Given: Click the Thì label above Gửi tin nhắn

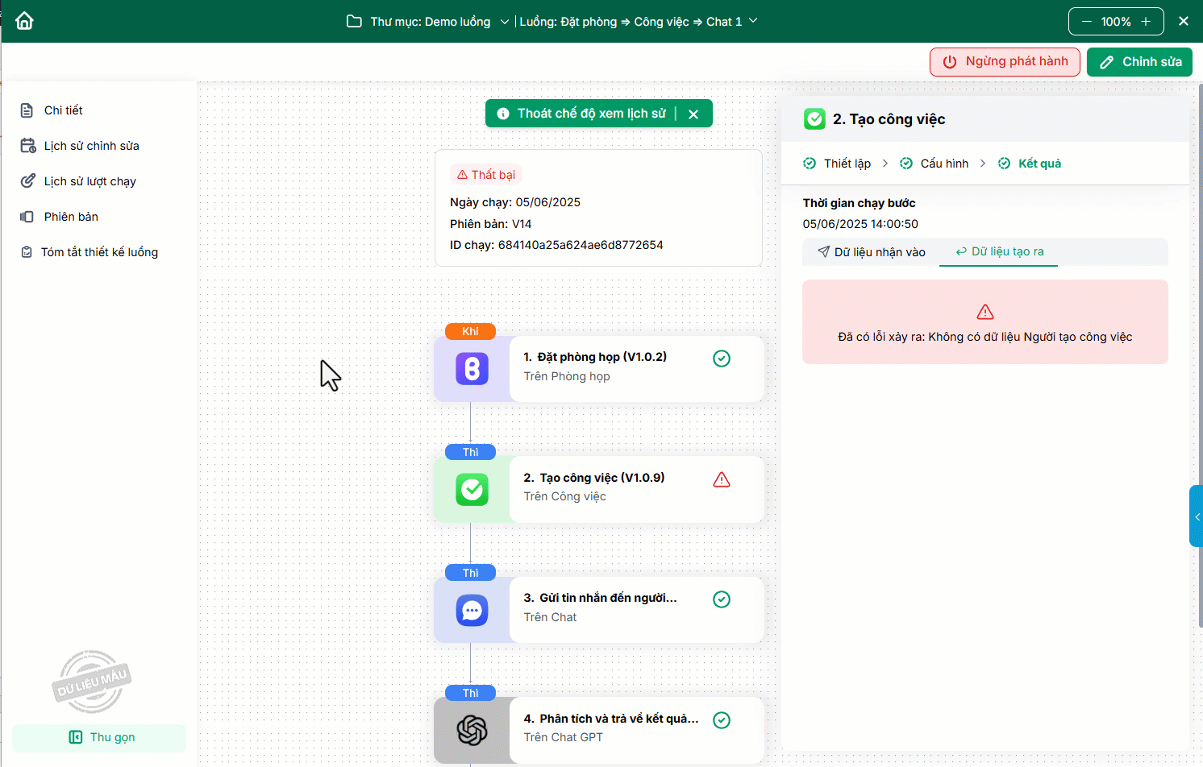Looking at the screenshot, I should click(470, 573).
